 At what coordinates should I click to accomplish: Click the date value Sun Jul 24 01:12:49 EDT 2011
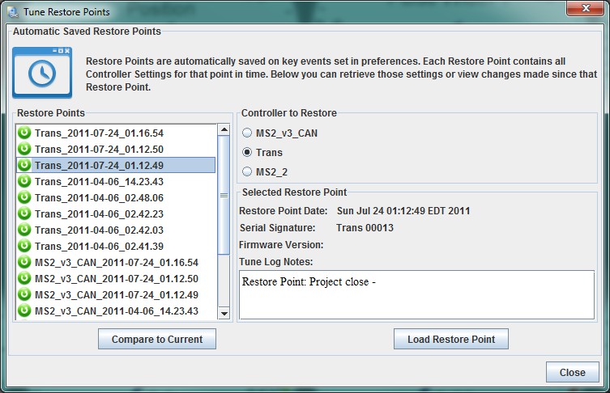pyautogui.click(x=403, y=211)
